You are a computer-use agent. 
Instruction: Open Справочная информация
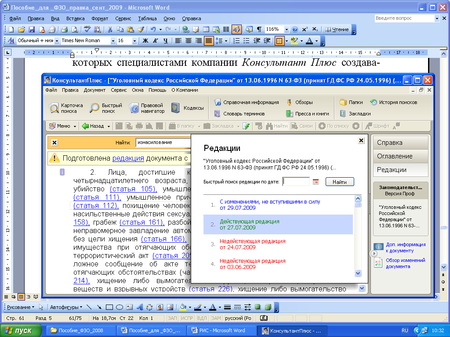click(247, 102)
